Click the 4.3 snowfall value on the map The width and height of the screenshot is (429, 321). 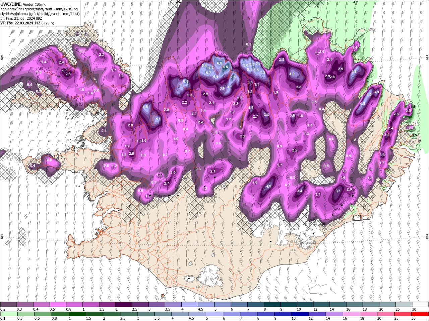click(x=362, y=104)
